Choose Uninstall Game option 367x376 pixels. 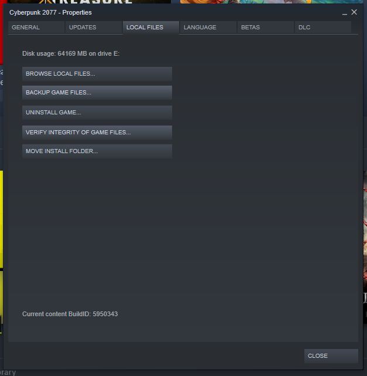pos(97,113)
